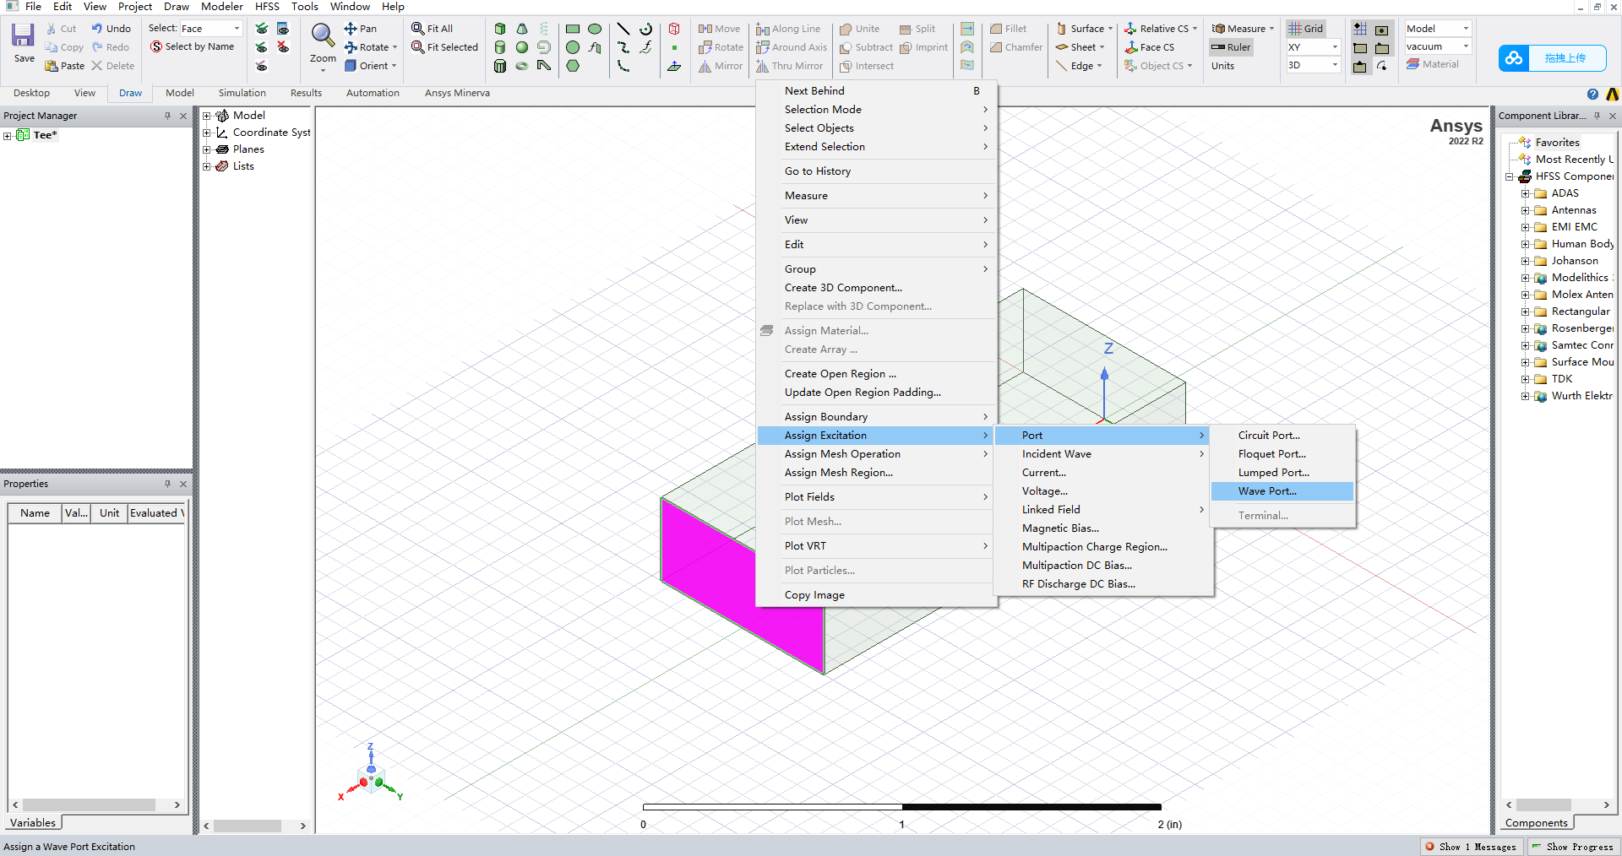Open the 3D movement mode dropdown
This screenshot has width=1622, height=856.
click(x=1314, y=65)
